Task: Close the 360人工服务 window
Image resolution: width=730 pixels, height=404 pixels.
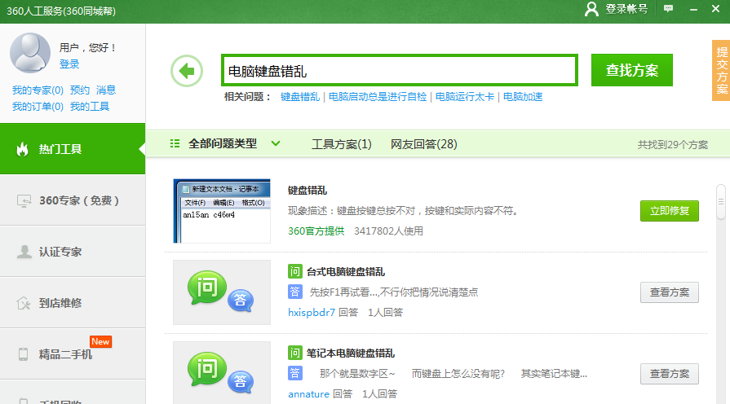Action: (715, 9)
